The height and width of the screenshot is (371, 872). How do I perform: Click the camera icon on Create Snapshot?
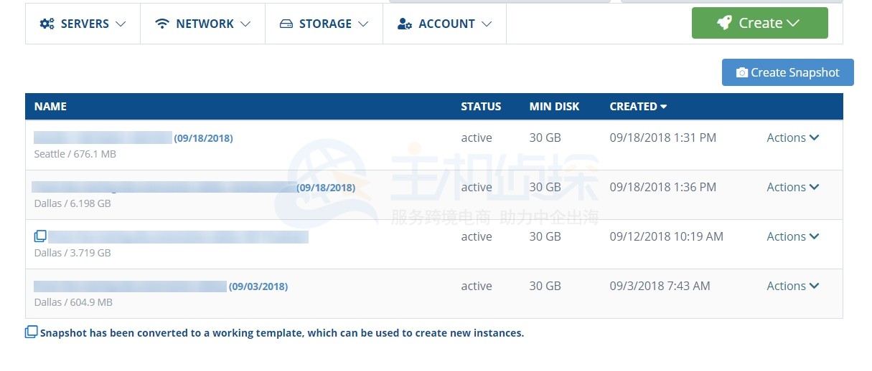[x=742, y=72]
